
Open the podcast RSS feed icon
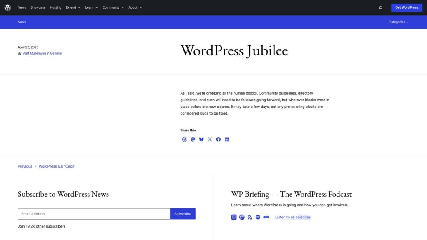pyautogui.click(x=250, y=217)
